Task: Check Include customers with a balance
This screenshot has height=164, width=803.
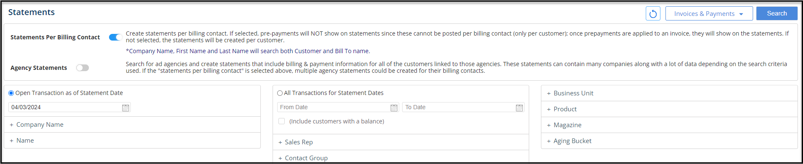Action: coord(282,121)
